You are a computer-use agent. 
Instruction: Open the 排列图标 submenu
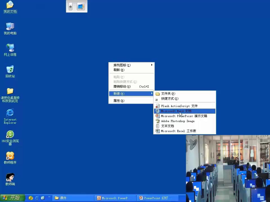131,65
